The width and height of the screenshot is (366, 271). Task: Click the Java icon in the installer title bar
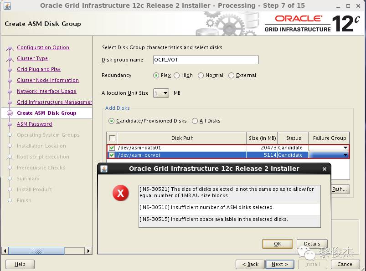pos(7,5)
